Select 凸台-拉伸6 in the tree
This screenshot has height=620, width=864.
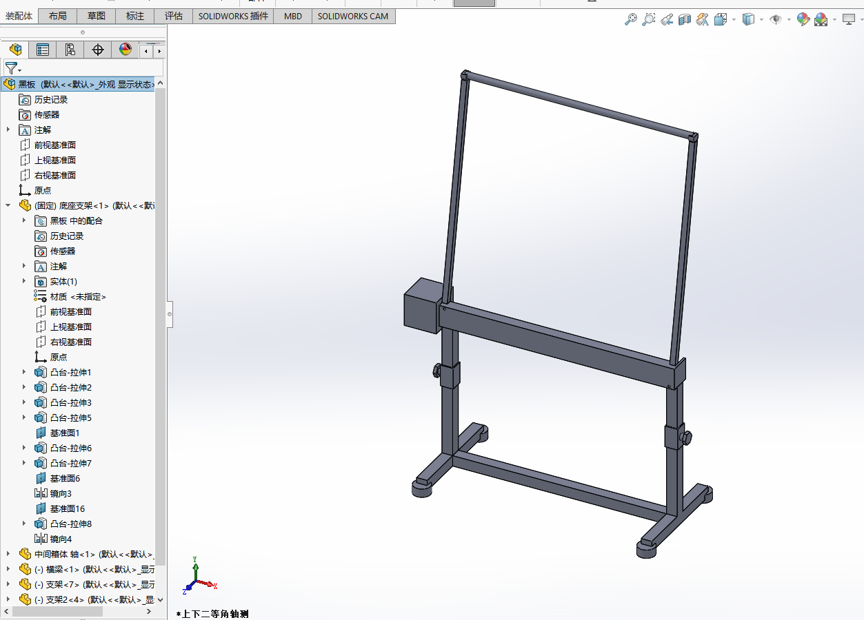point(63,448)
